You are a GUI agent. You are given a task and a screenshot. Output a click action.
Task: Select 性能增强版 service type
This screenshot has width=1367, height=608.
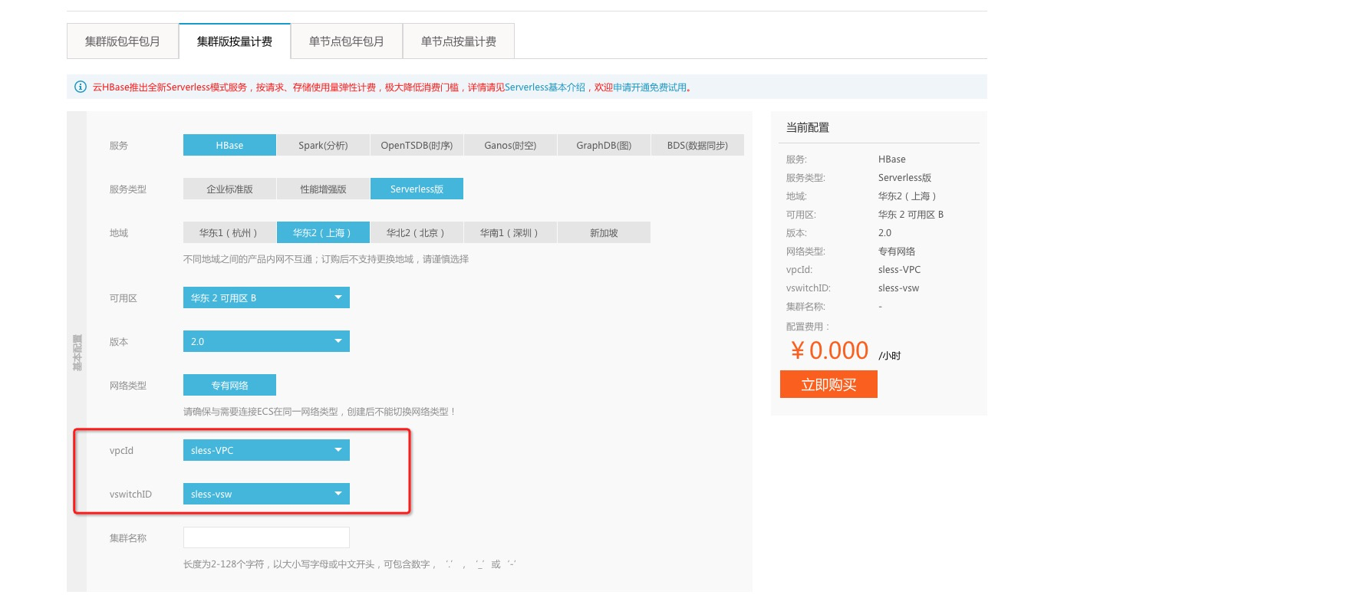coord(323,189)
